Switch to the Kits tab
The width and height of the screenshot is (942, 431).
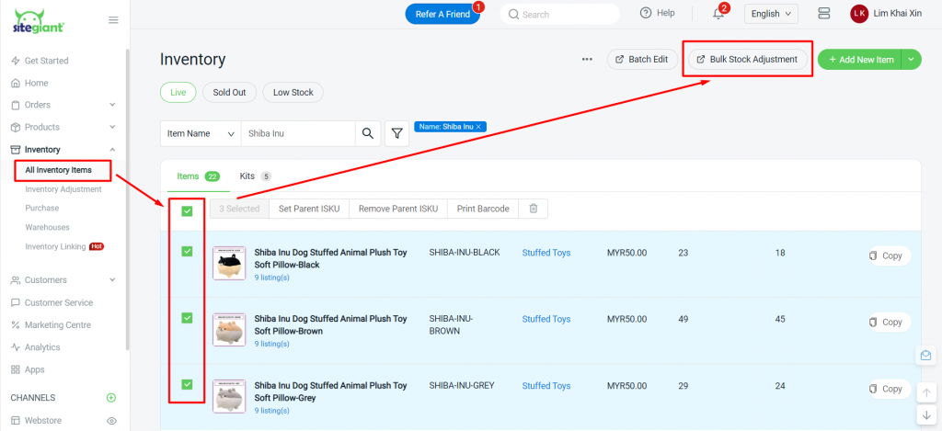pos(256,176)
